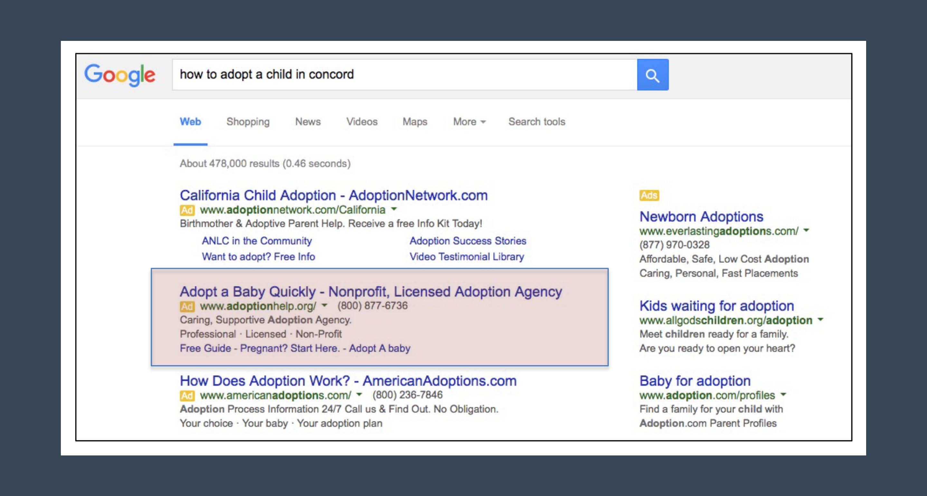927x496 pixels.
Task: Open Want to adopt? Free Info link
Action: pyautogui.click(x=258, y=257)
